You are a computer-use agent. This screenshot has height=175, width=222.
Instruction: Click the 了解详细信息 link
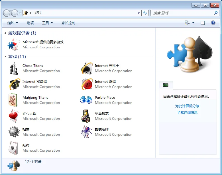187,112
